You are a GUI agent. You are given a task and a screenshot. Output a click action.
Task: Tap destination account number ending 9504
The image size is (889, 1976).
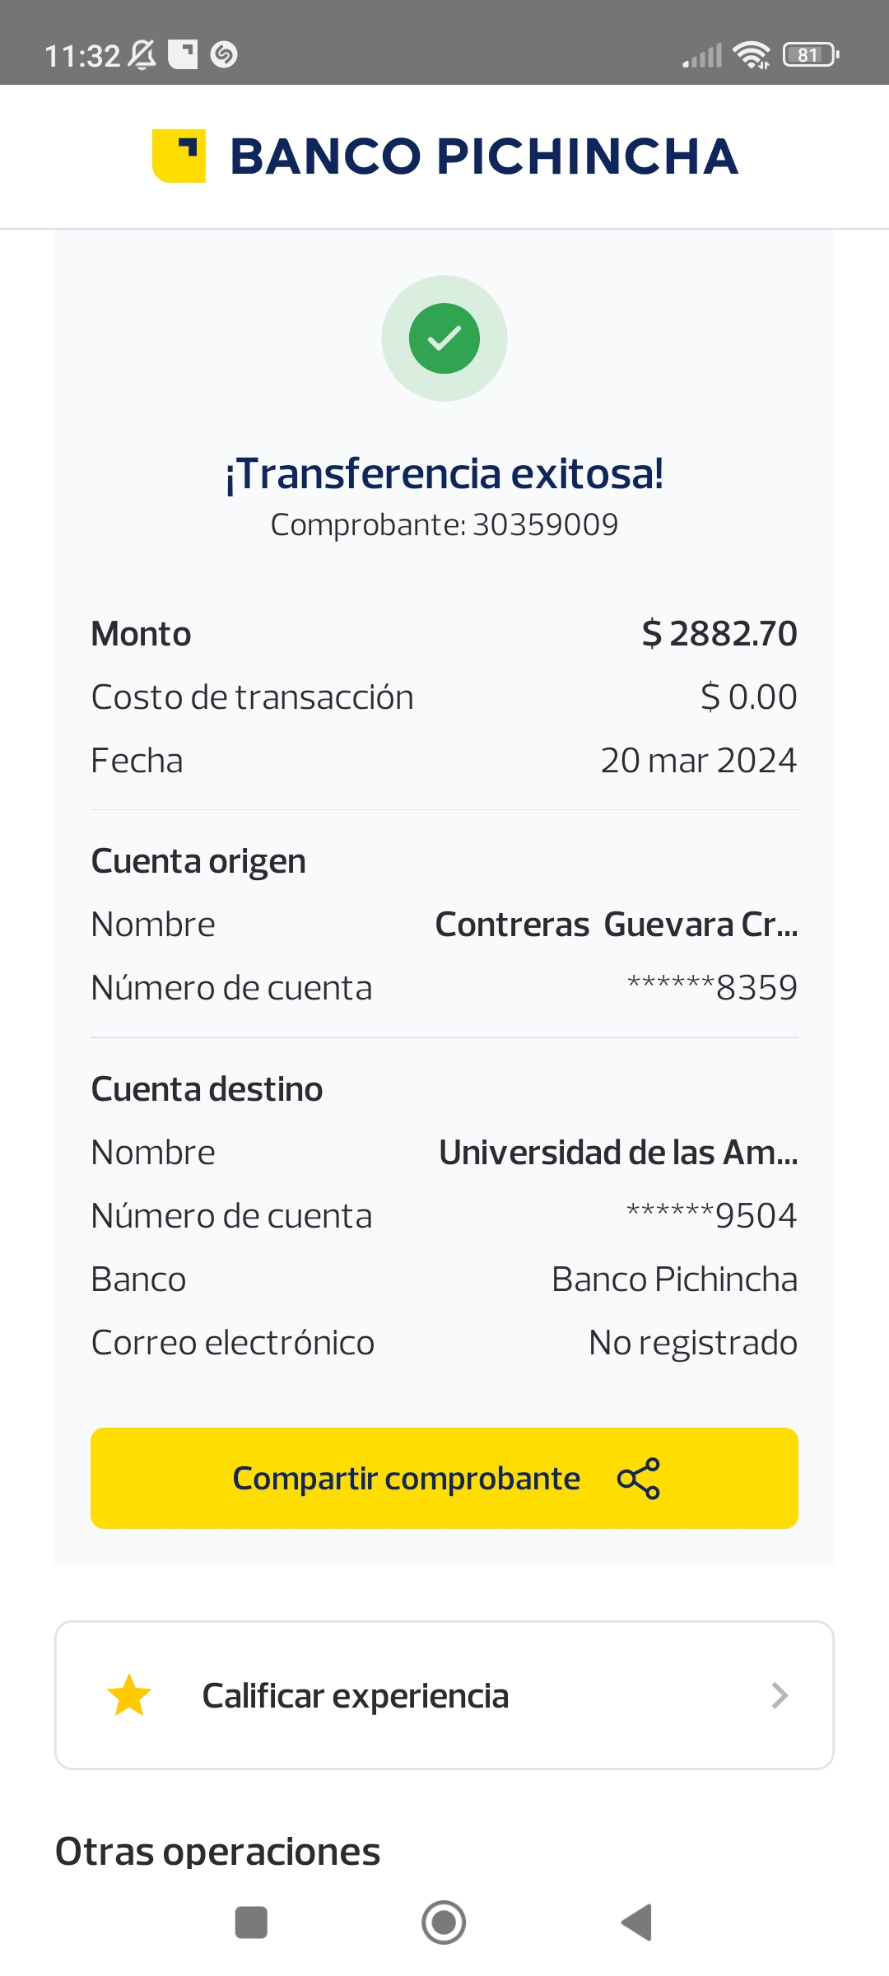point(712,1216)
